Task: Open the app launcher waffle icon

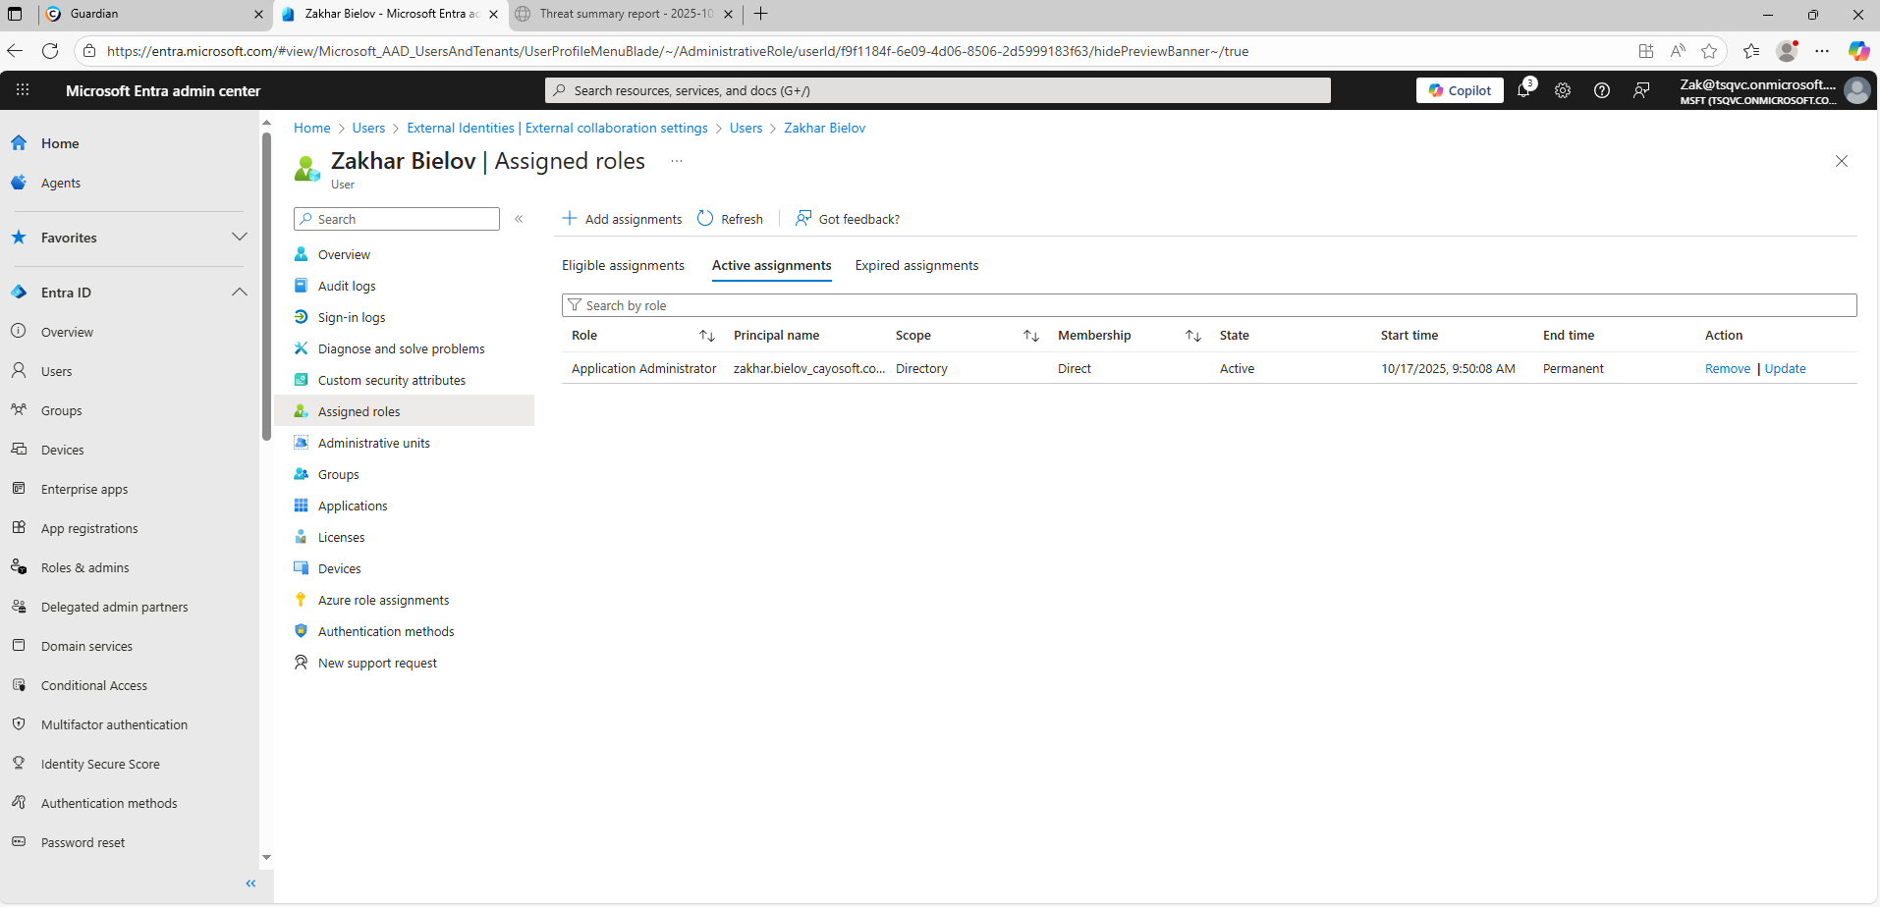Action: (23, 90)
